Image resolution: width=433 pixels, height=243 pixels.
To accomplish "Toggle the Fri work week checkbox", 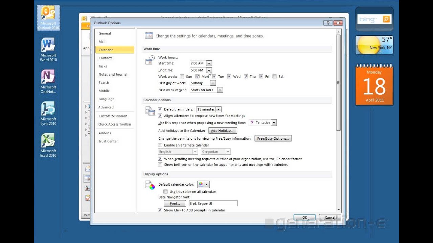I will pyautogui.click(x=261, y=77).
